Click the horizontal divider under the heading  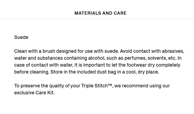(97, 19)
